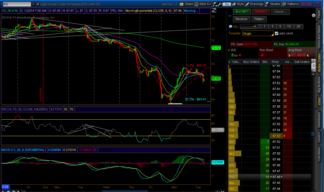This screenshot has height=192, width=324.
Task: Open the Studies menu
Action: 273,4
